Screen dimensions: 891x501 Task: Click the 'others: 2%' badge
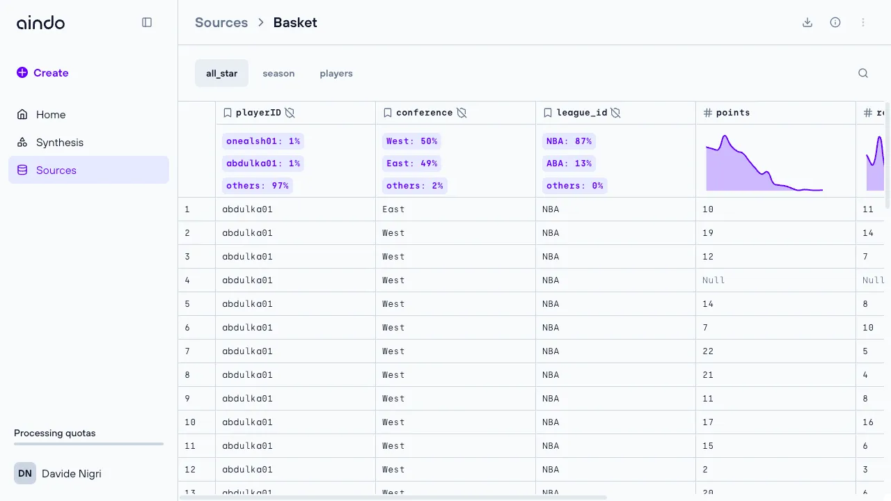pyautogui.click(x=415, y=186)
